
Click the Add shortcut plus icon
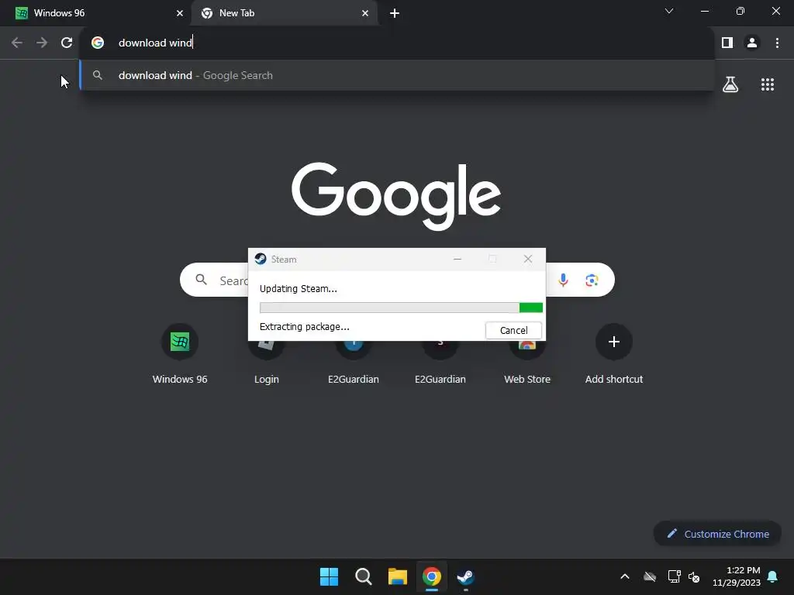(x=614, y=342)
